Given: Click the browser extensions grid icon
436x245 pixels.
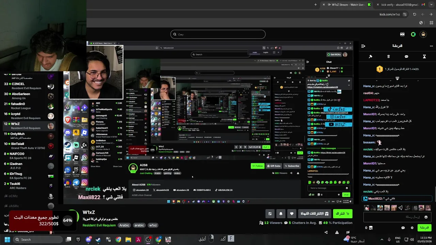Looking at the screenshot, I should [431, 22].
